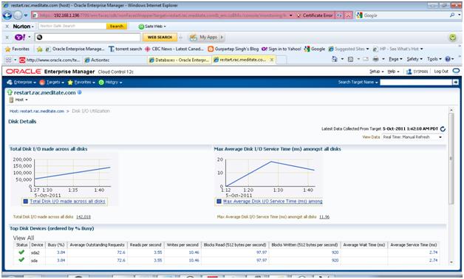Open the View Data Real Time dropdown
Image resolution: width=464 pixels, height=279 pixels.
(412, 137)
